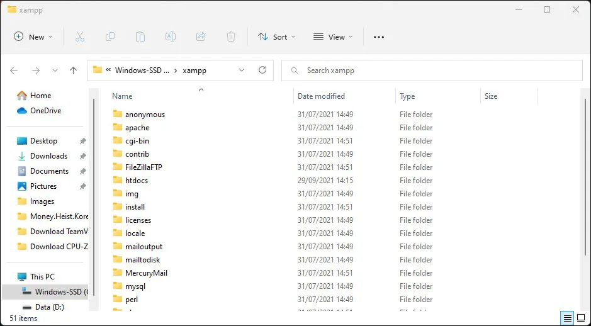The width and height of the screenshot is (591, 326).
Task: Click xampp in the address bar
Action: click(194, 70)
